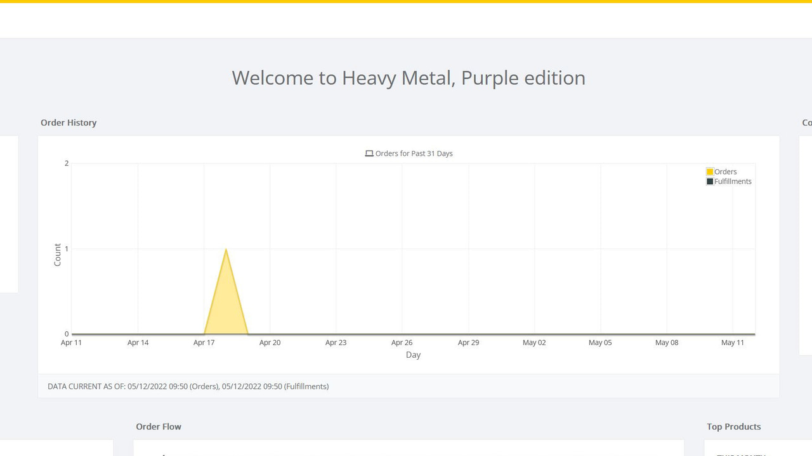Click the 'May 02' axis label
The height and width of the screenshot is (456, 812).
534,343
